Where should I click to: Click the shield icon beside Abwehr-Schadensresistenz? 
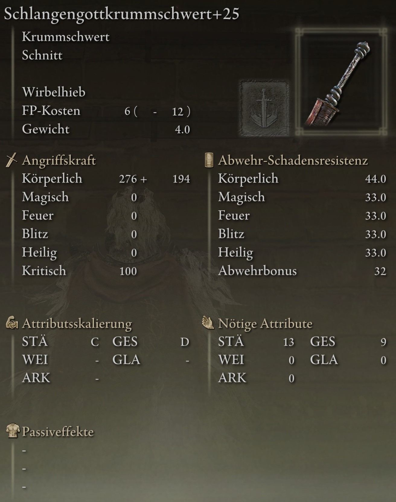click(x=209, y=160)
